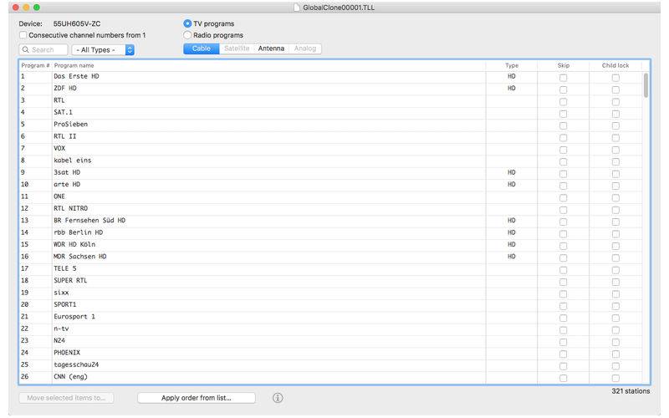Viewport: 669px width, 418px height.
Task: Click the Type column header
Action: pos(512,65)
